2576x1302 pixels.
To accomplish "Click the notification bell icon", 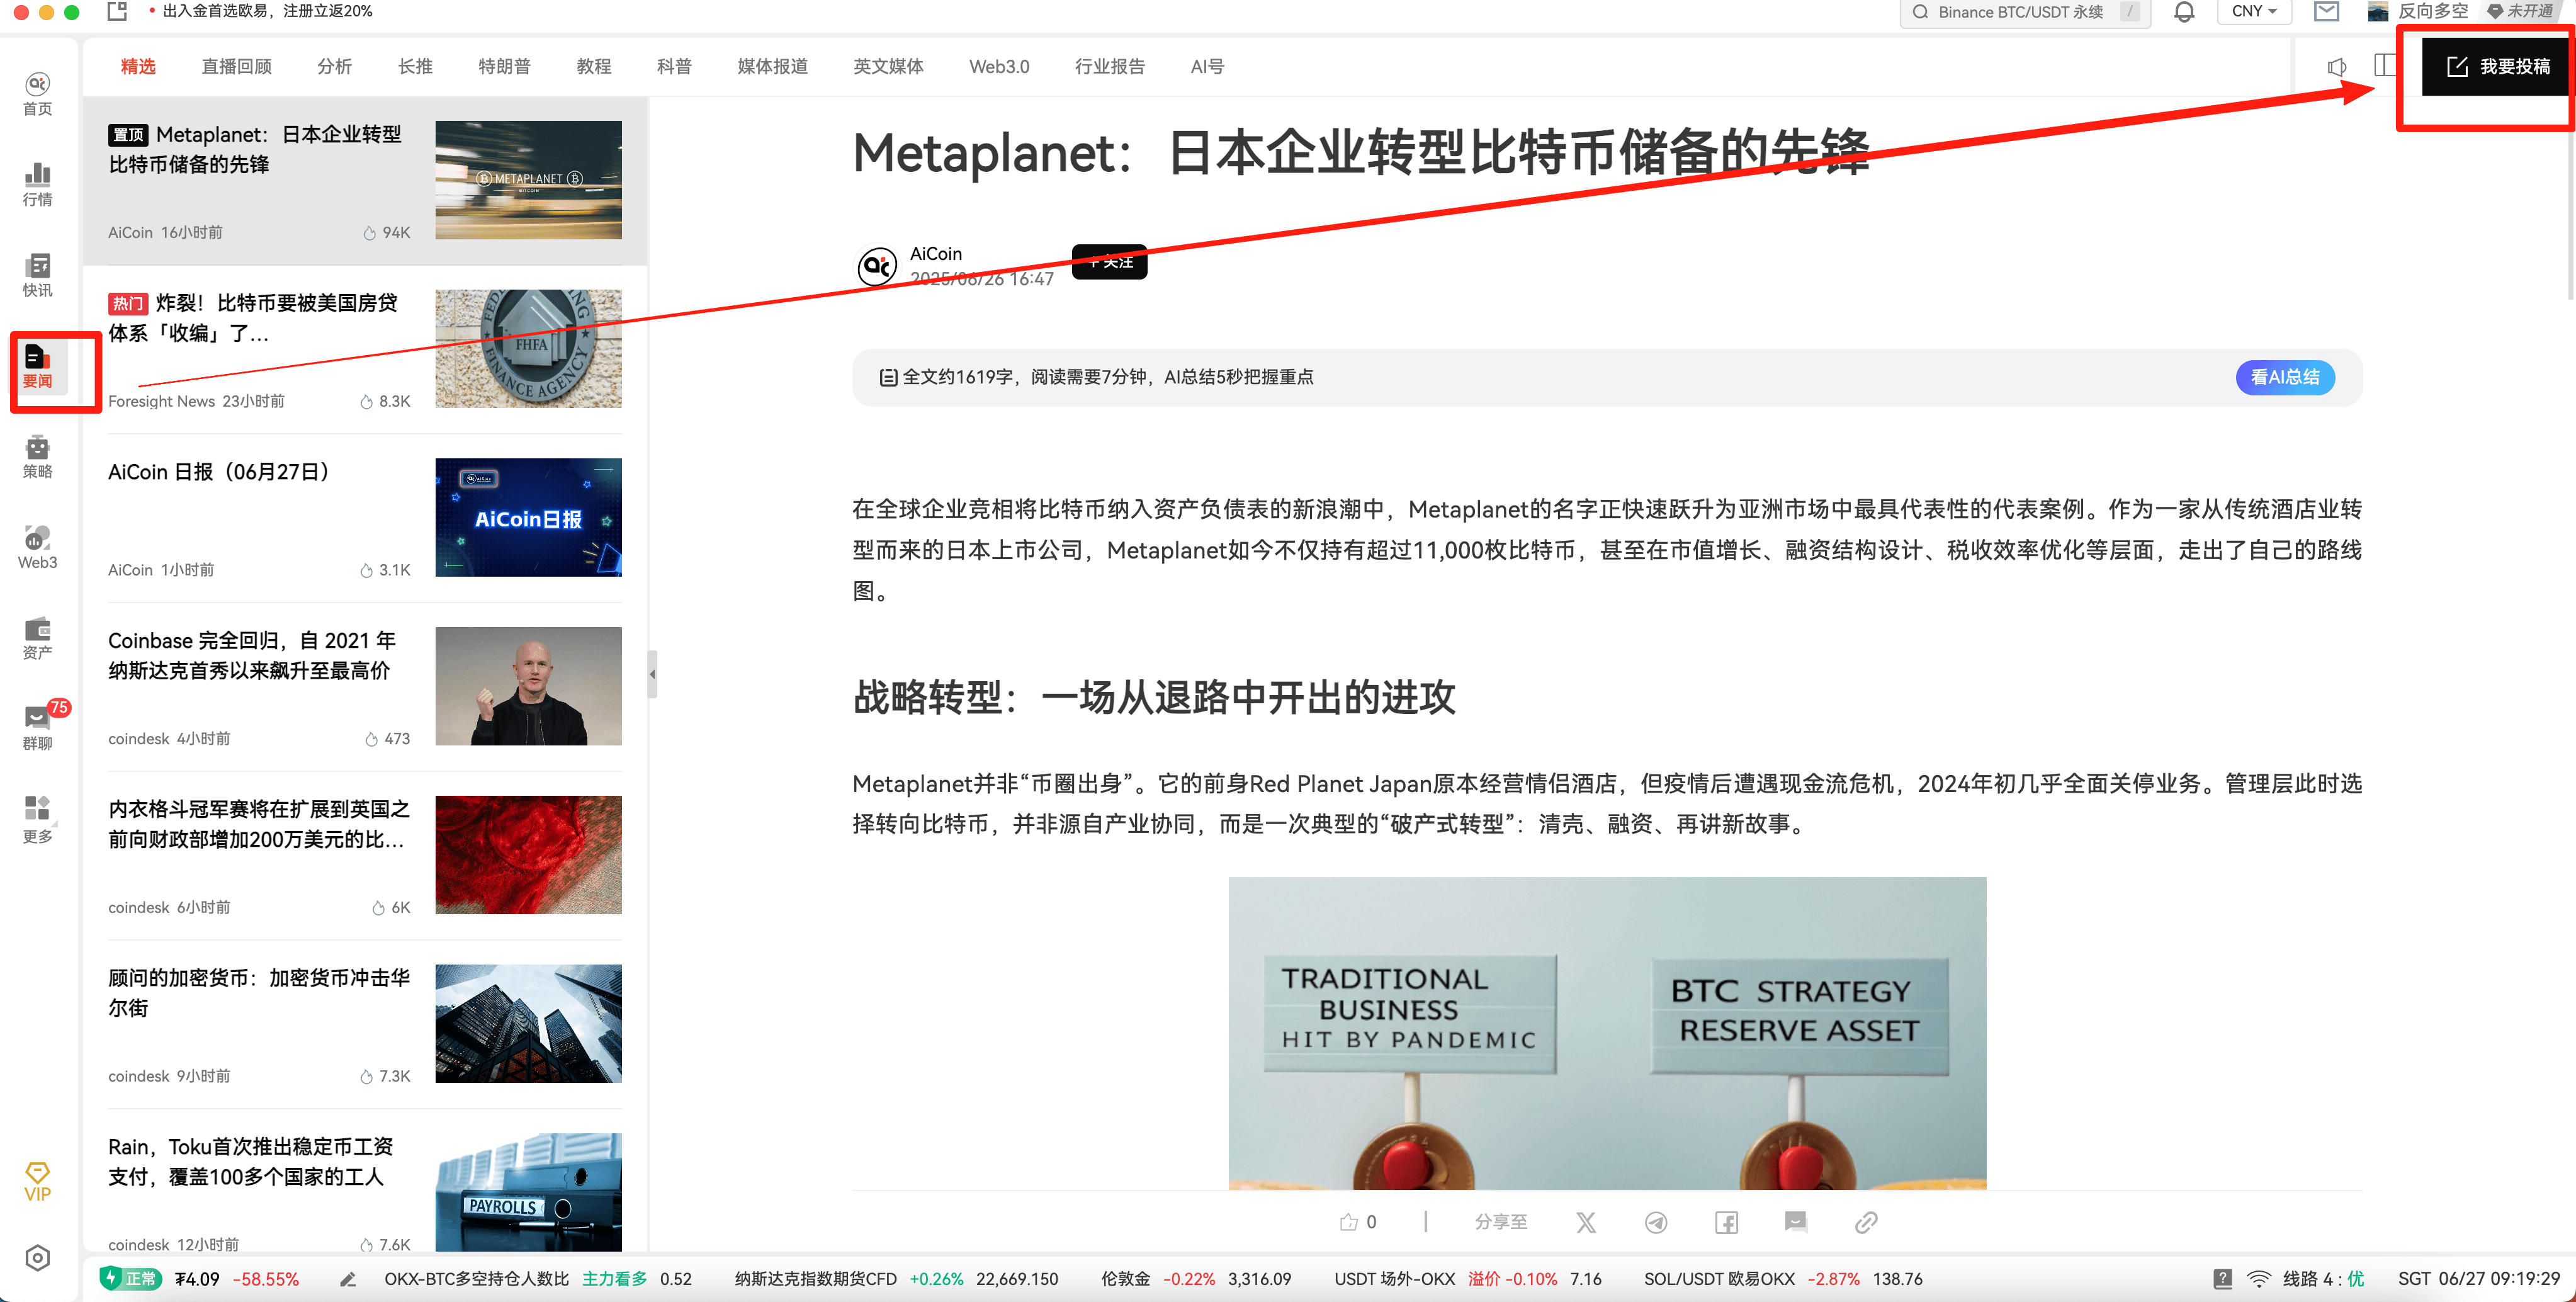I will coord(2184,12).
